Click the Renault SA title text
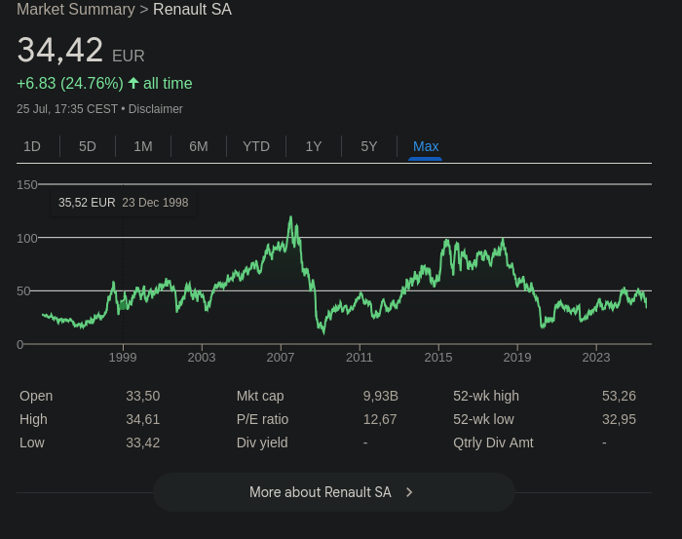The height and width of the screenshot is (539, 682). point(192,9)
